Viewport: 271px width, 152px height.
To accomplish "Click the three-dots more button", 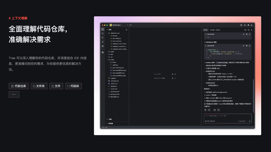I will pyautogui.click(x=14, y=95).
